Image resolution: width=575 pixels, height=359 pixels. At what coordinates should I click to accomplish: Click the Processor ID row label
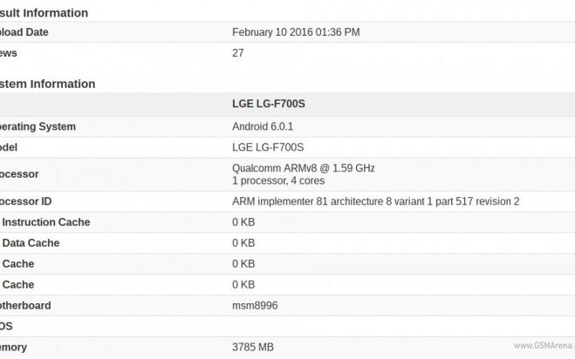(25, 201)
